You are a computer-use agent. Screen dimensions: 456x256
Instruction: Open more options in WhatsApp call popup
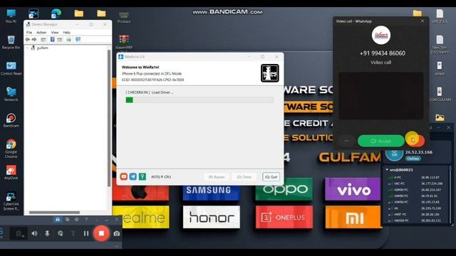coord(346,141)
